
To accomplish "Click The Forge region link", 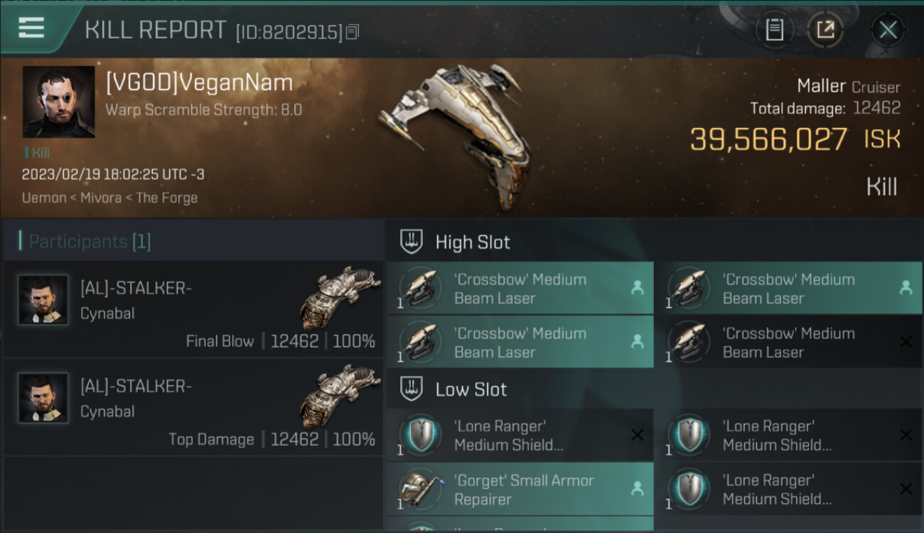I will (167, 198).
